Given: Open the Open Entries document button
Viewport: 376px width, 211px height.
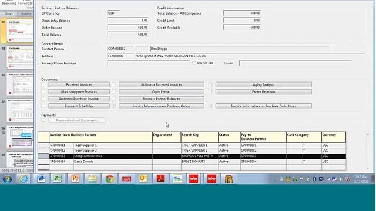Looking at the screenshot, I should (x=162, y=92).
